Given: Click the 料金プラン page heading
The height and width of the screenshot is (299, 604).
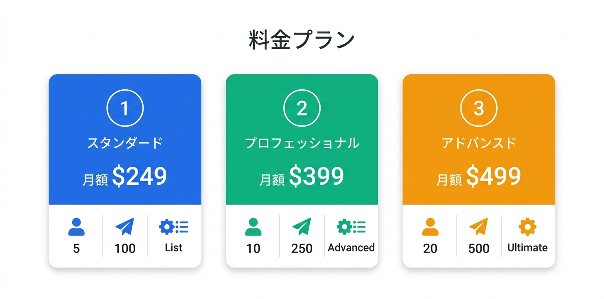Looking at the screenshot, I should coord(302,41).
